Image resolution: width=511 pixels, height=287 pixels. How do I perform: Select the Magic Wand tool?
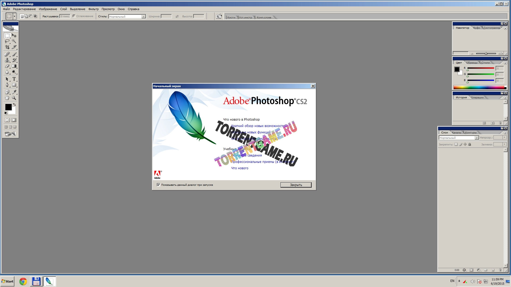[14, 41]
